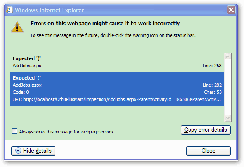Tick the Always show this message checkbox
This screenshot has height=167, width=244.
point(14,131)
